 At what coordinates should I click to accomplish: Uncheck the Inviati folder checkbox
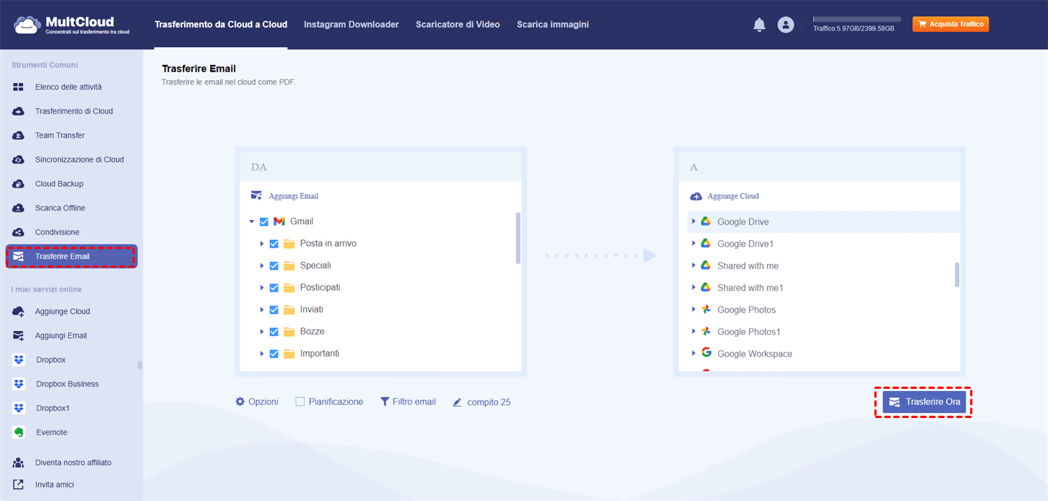click(274, 310)
